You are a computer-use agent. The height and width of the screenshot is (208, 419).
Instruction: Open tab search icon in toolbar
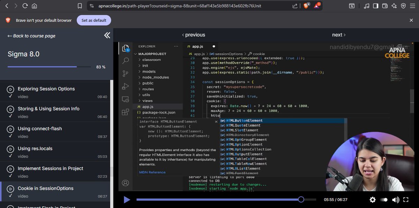tap(352, 6)
